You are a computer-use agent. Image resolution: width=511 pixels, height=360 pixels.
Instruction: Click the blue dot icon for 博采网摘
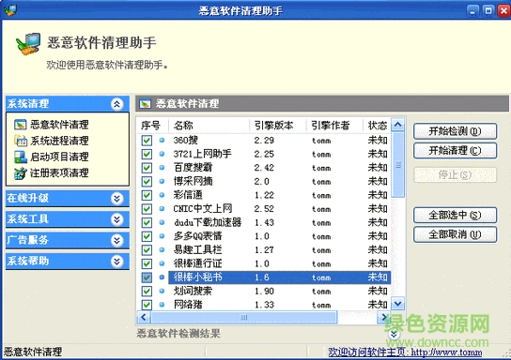(162, 181)
